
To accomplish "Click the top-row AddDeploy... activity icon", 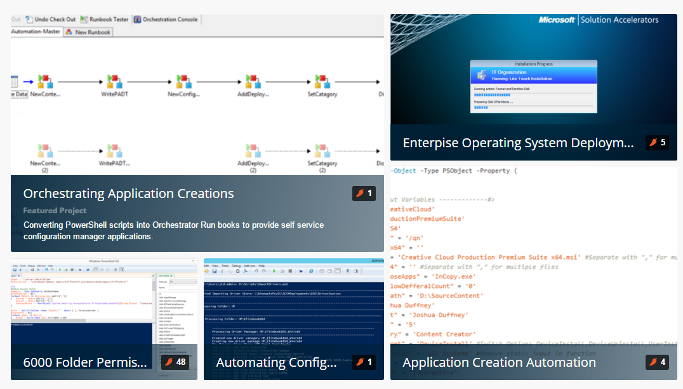I will coord(253,81).
